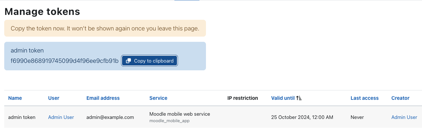
Task: Click the Manage tokens page heading
Action: point(42,12)
